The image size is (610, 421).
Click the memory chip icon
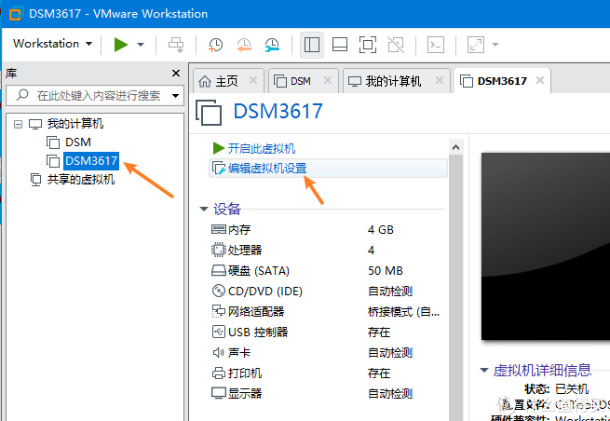pos(219,229)
